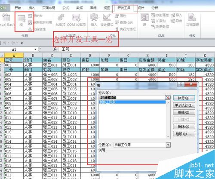Select the highlighted macro in the list
Screen dimensions: 215x179
[x=132, y=102]
